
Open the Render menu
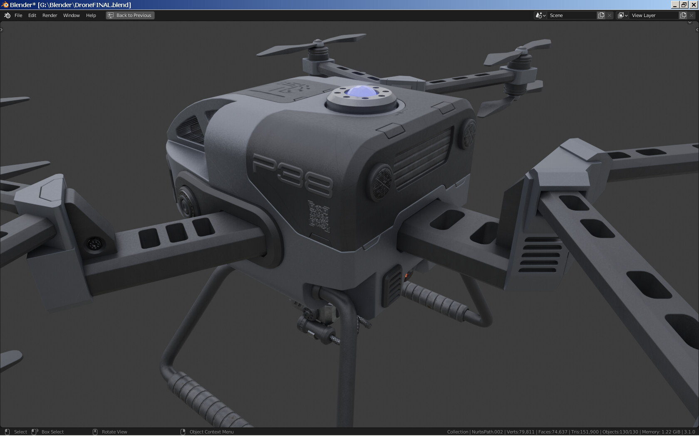pyautogui.click(x=50, y=15)
